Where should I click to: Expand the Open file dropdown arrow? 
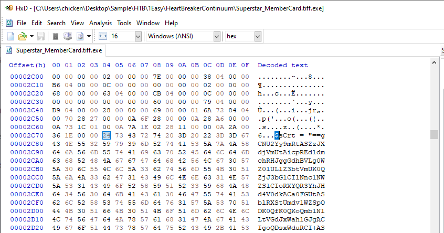pos(31,36)
